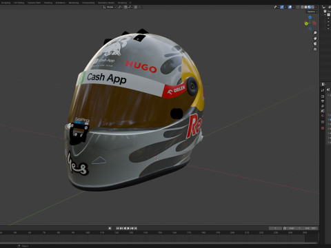Click the zoom magnifier viewport icon
The width and height of the screenshot is (331, 248).
point(315,33)
